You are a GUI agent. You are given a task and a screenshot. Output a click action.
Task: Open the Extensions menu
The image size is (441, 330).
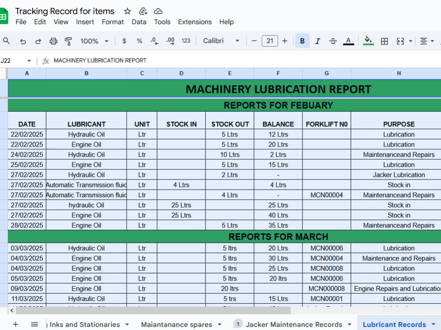(x=195, y=22)
